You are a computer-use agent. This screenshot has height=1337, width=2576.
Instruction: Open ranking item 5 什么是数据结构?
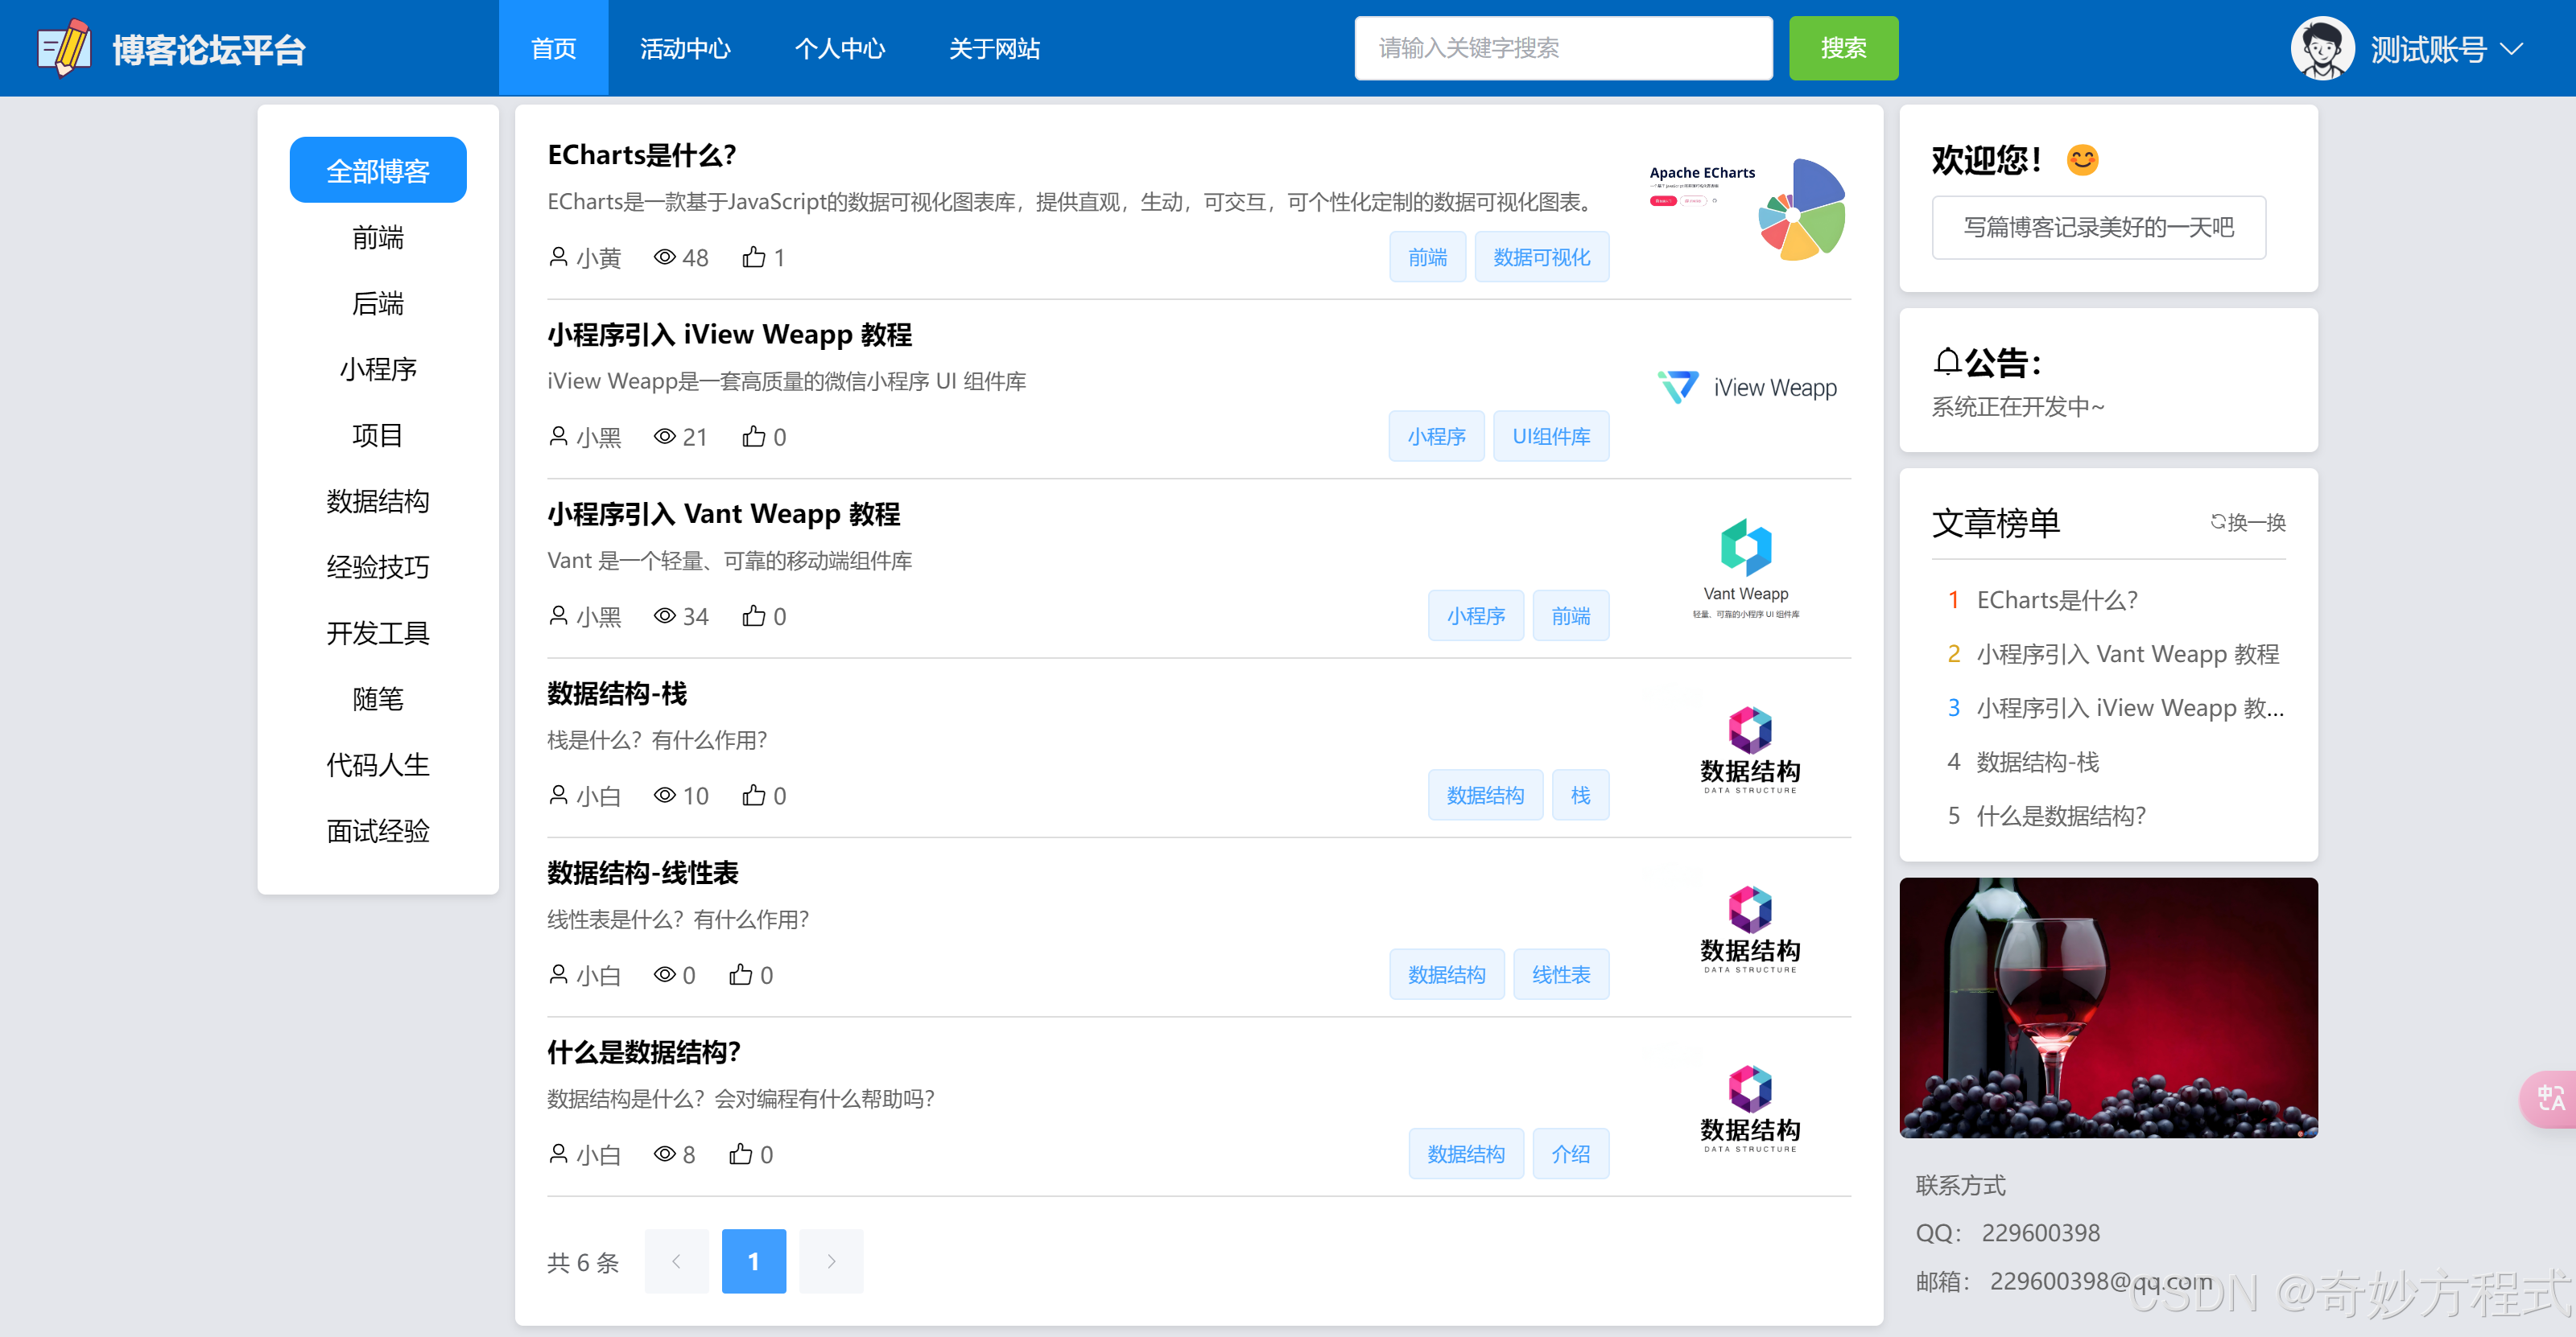pyautogui.click(x=2061, y=816)
